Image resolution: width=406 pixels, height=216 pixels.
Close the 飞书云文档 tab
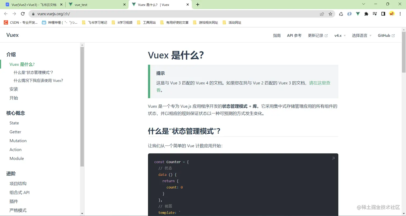click(61, 5)
